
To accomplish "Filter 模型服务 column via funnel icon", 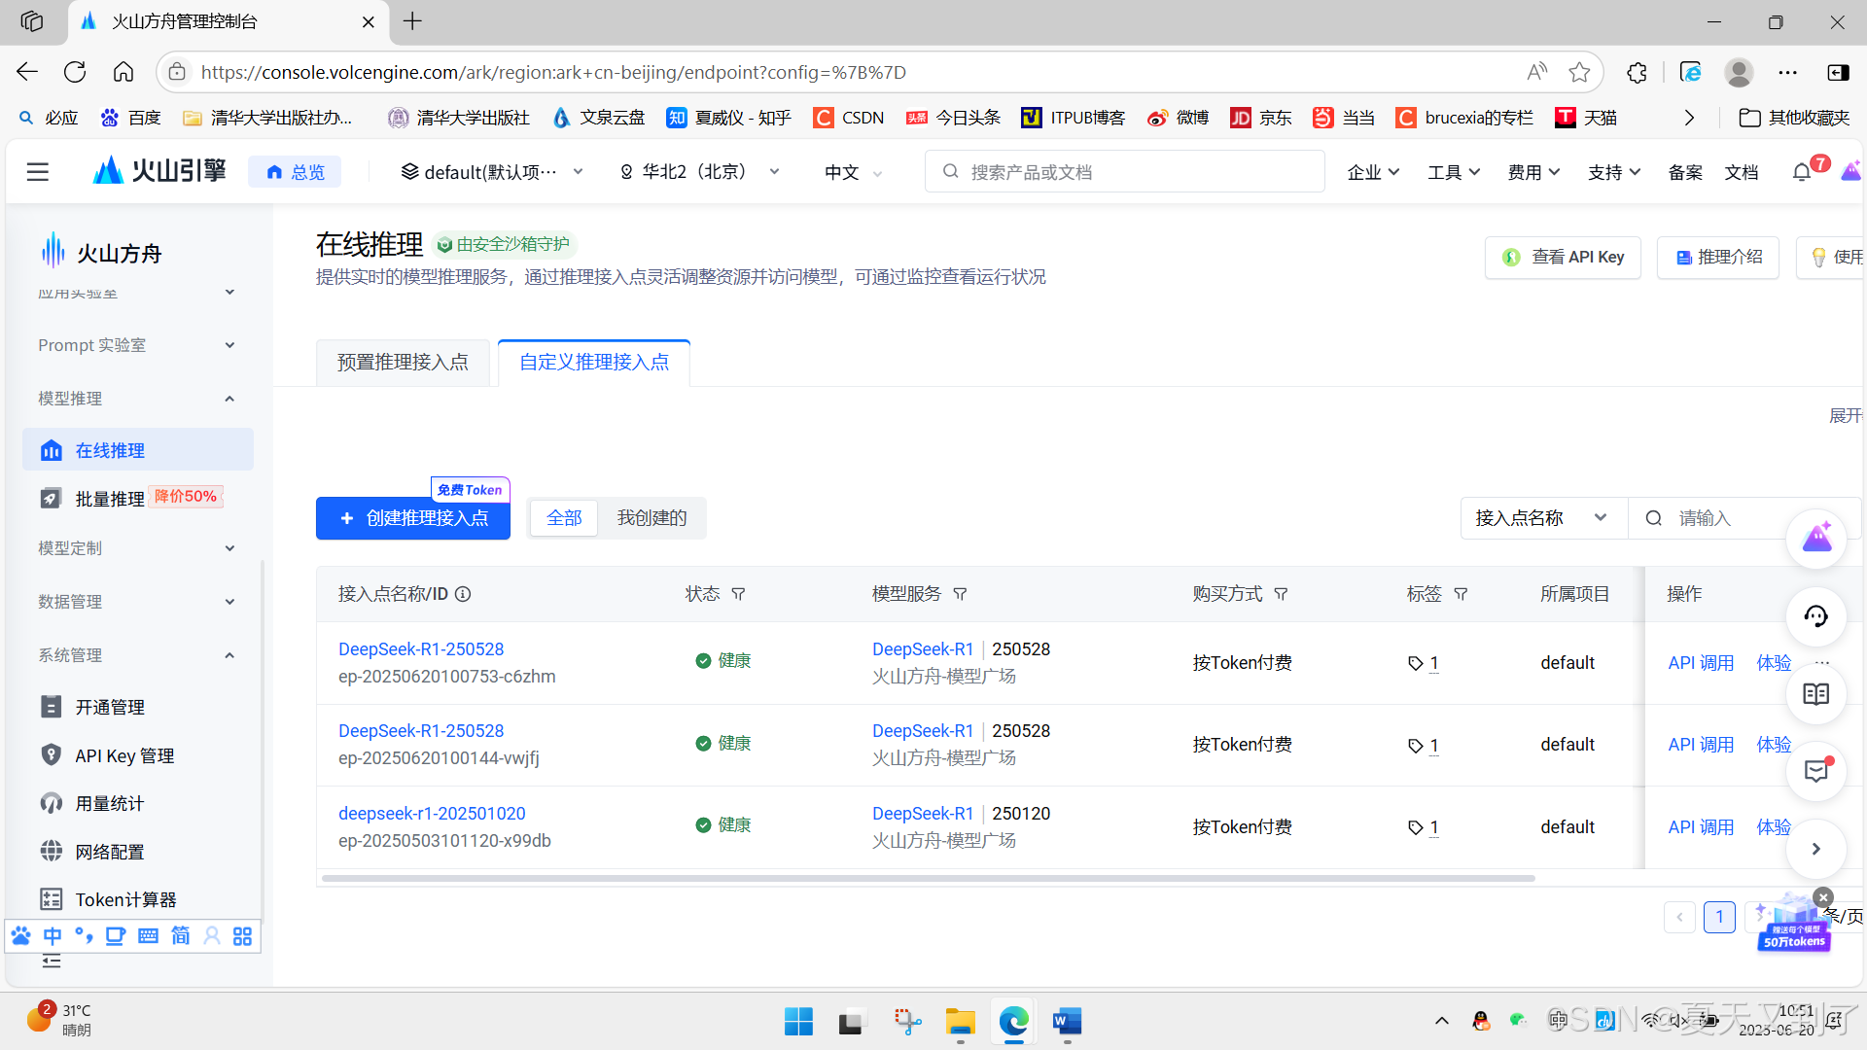I will click(960, 594).
